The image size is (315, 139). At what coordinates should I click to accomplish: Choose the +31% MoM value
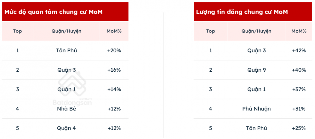pos(299,109)
